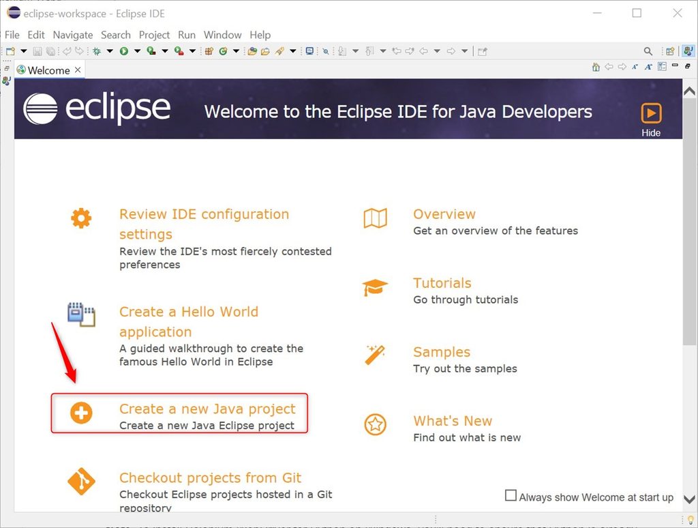Click the lightbulb tip icon in status bar

click(x=691, y=520)
